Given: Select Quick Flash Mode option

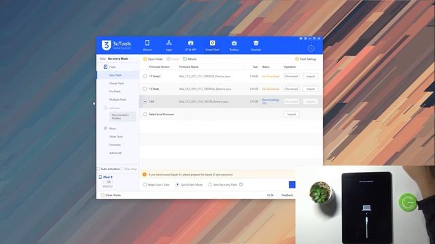Looking at the screenshot, I should 177,184.
